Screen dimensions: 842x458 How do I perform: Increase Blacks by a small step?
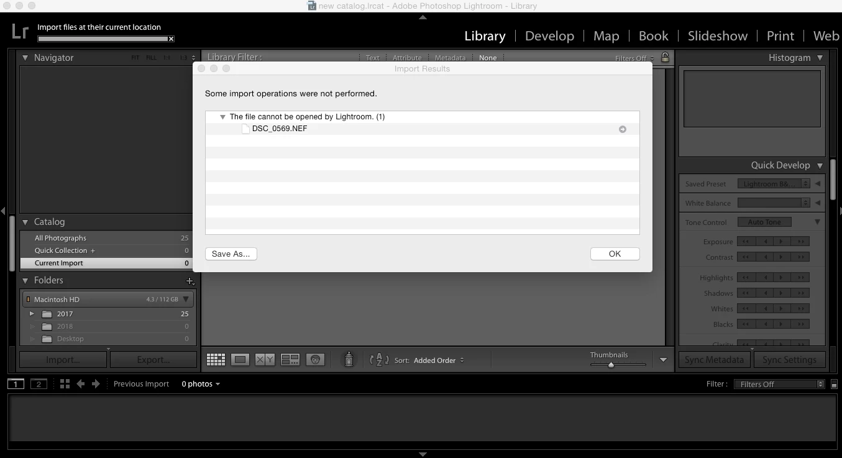coord(782,324)
